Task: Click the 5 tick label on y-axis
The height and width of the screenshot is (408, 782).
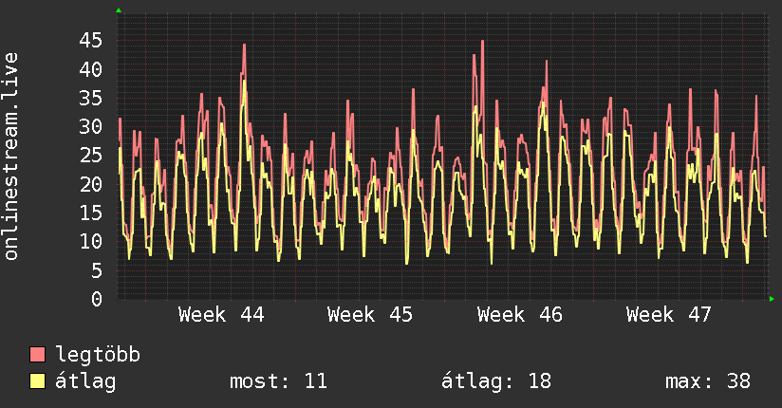Action: coord(97,270)
